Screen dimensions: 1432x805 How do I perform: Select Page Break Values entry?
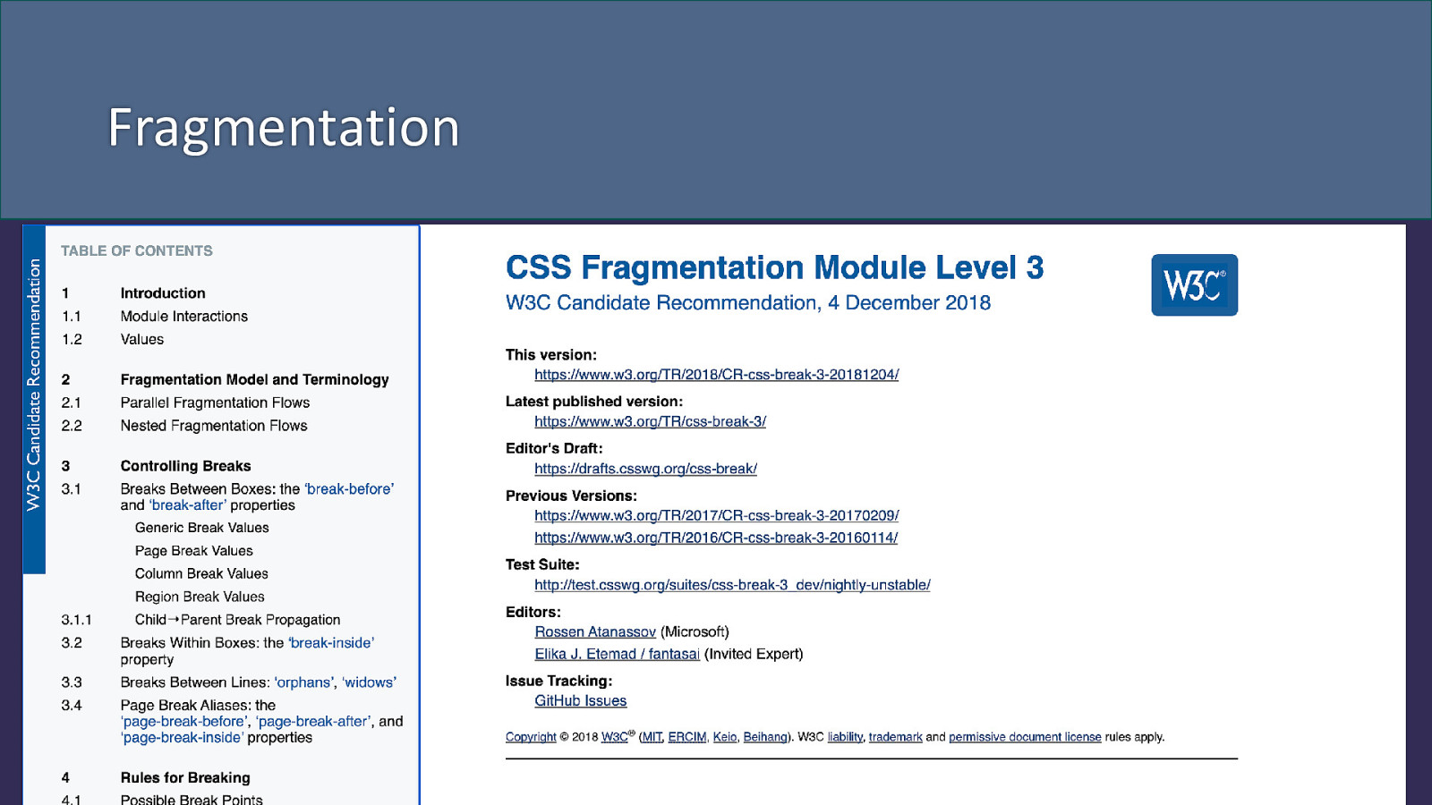pos(194,551)
